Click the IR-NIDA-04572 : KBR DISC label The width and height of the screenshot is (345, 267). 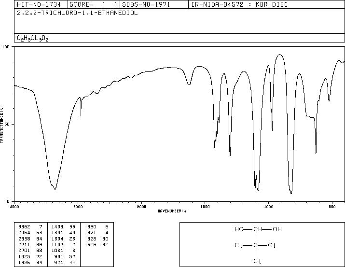coord(239,4)
